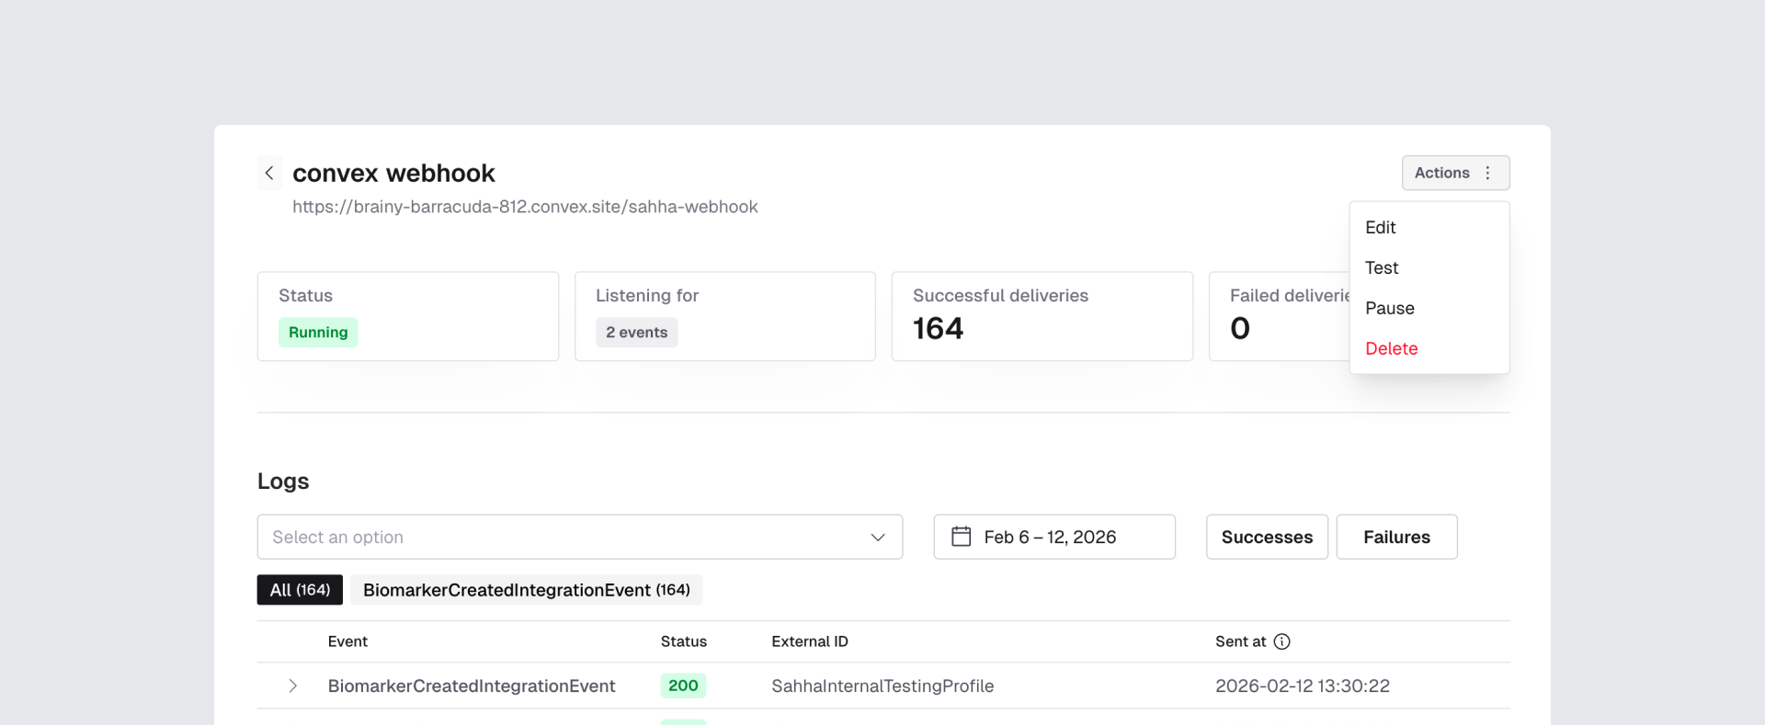This screenshot has width=1765, height=725.
Task: Click the 200 status badge in first row
Action: 683,685
